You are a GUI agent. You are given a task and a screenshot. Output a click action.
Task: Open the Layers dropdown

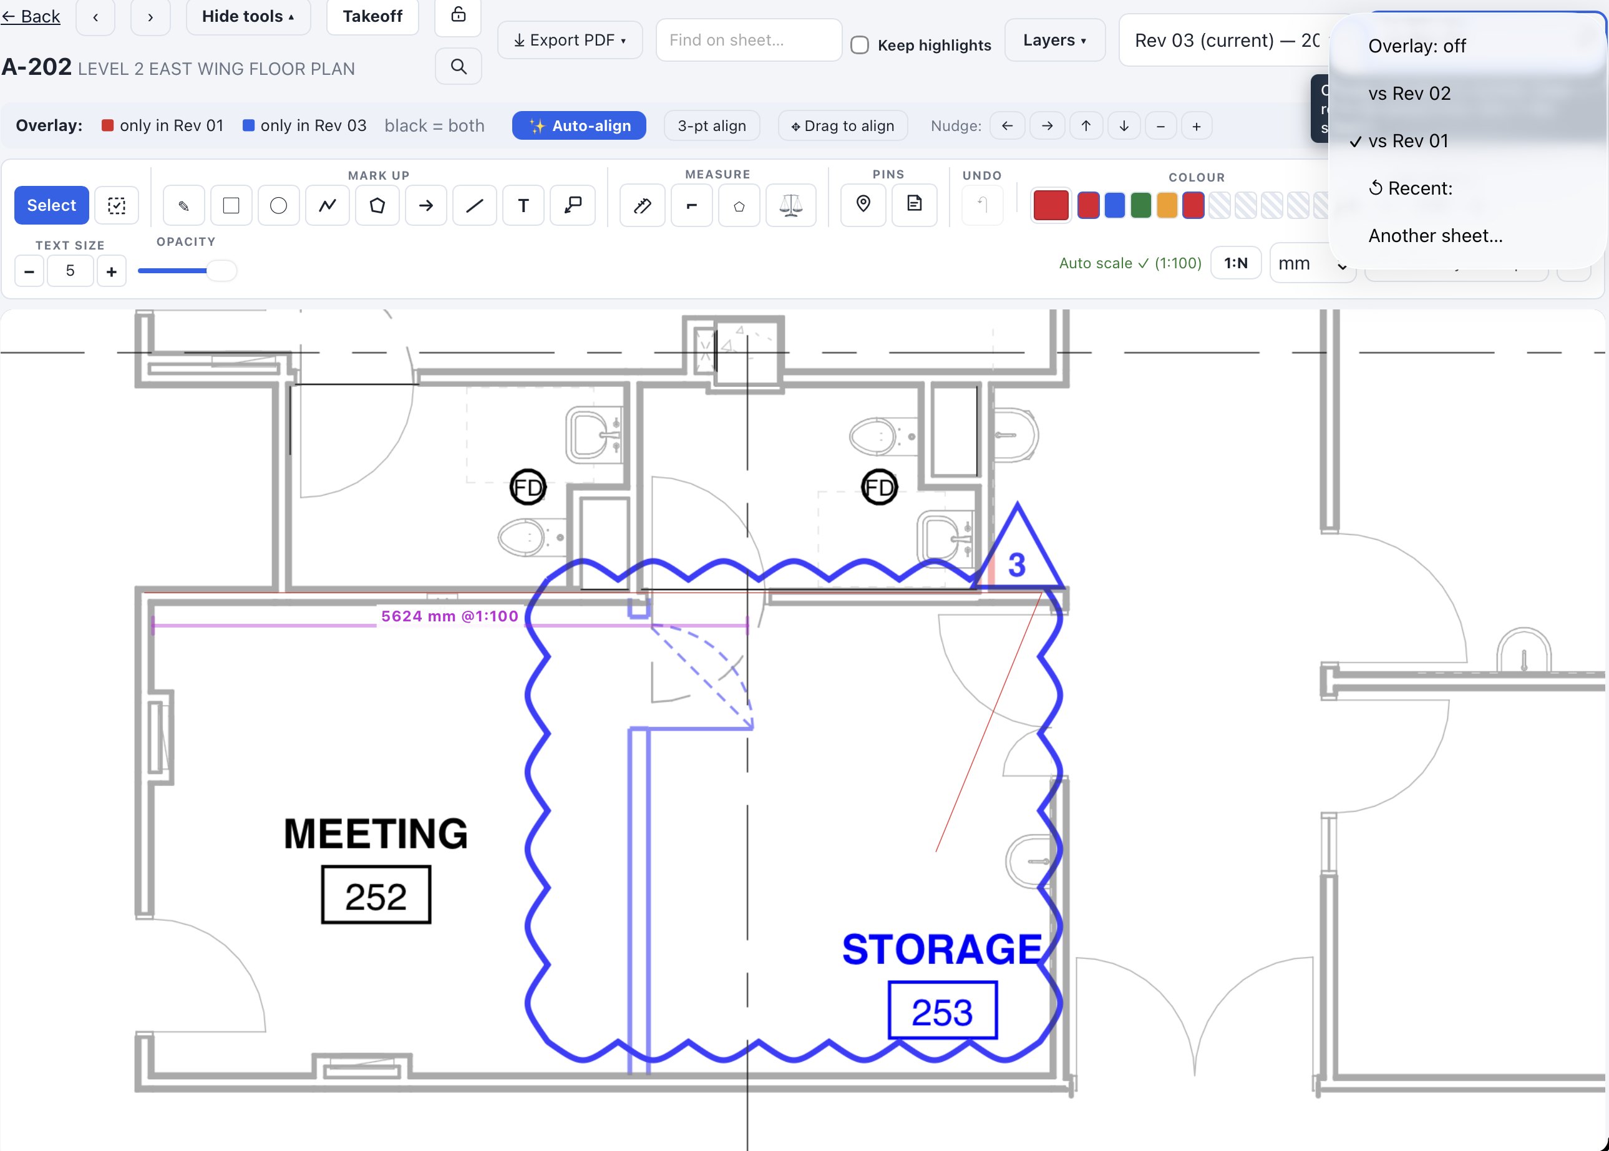[x=1054, y=41]
